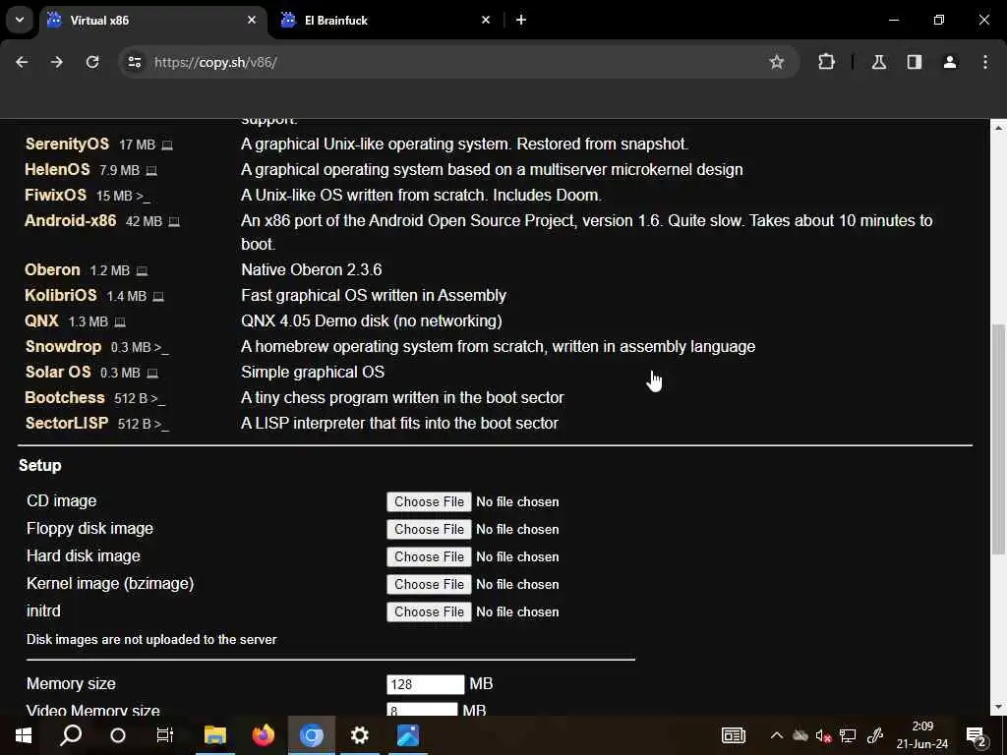Click the page vertical scrollbar thumb
Viewport: 1007px width, 755px height.
(997, 439)
